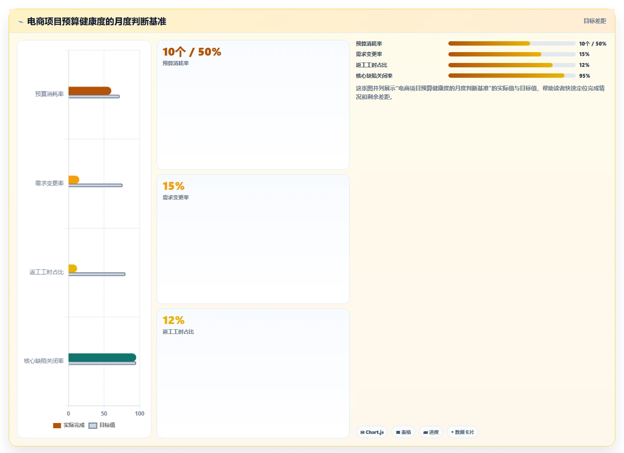Toggle the 目标值 legend swatch
This screenshot has height=453, width=624.
point(93,425)
